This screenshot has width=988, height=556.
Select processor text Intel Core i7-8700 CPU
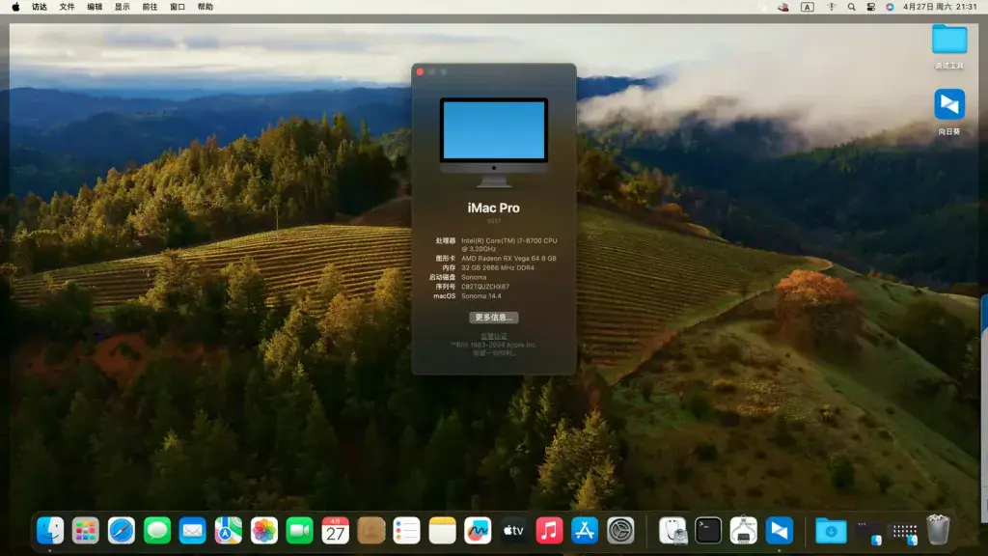click(x=509, y=244)
